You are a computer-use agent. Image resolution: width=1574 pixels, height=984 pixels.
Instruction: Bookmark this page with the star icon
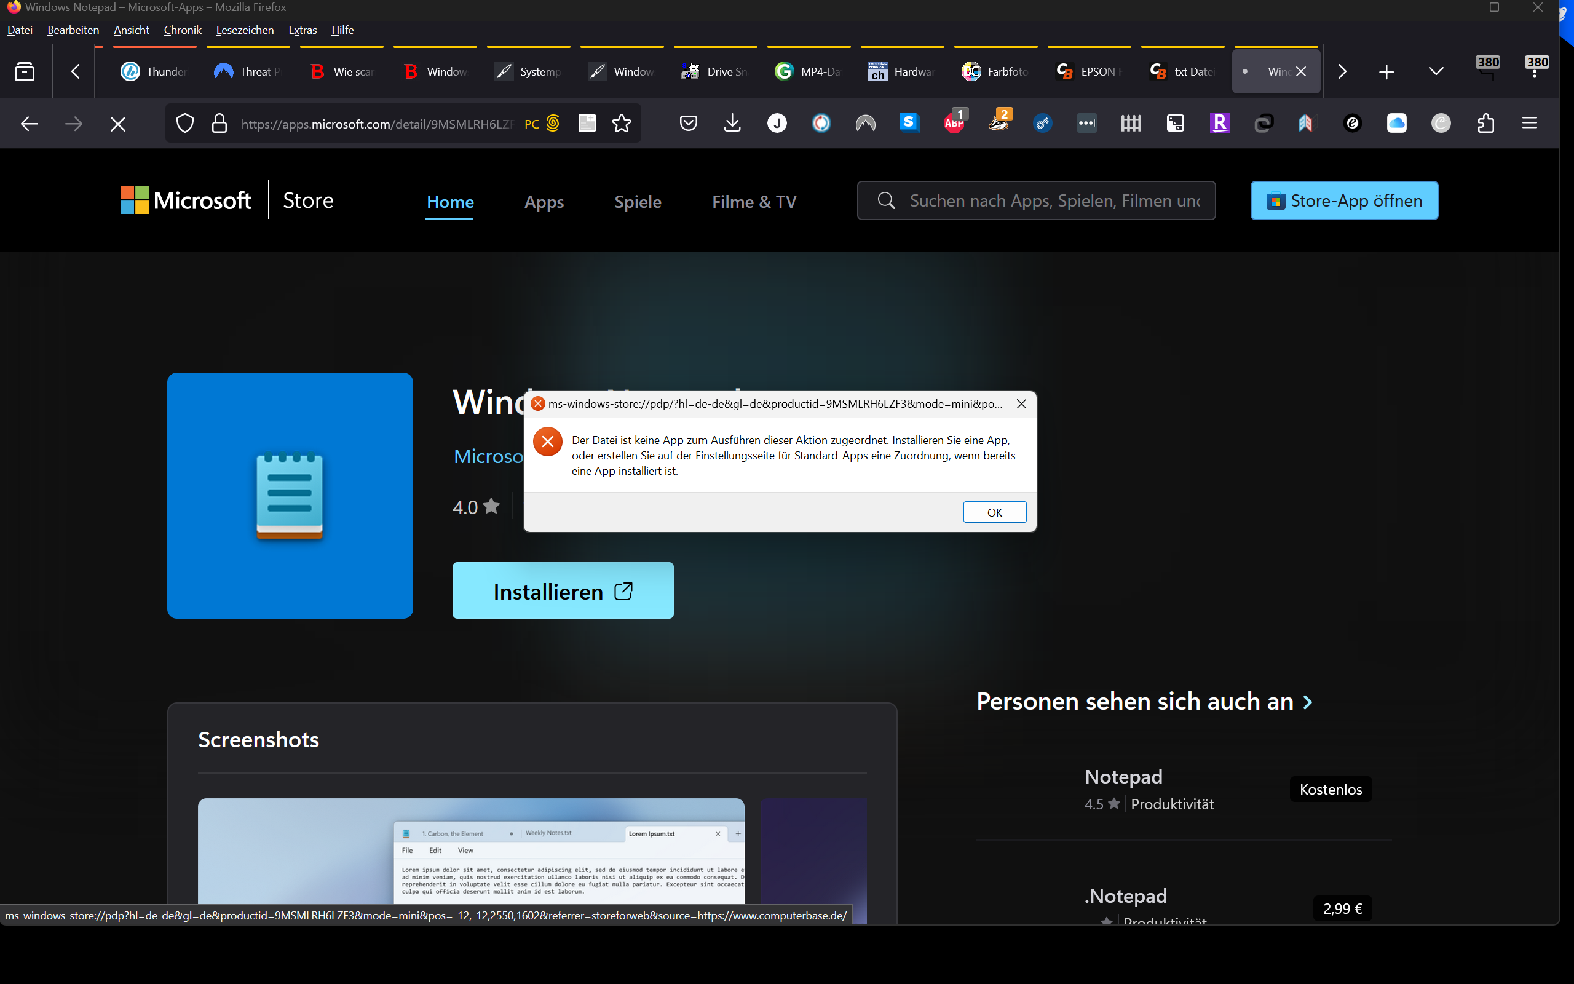point(621,123)
